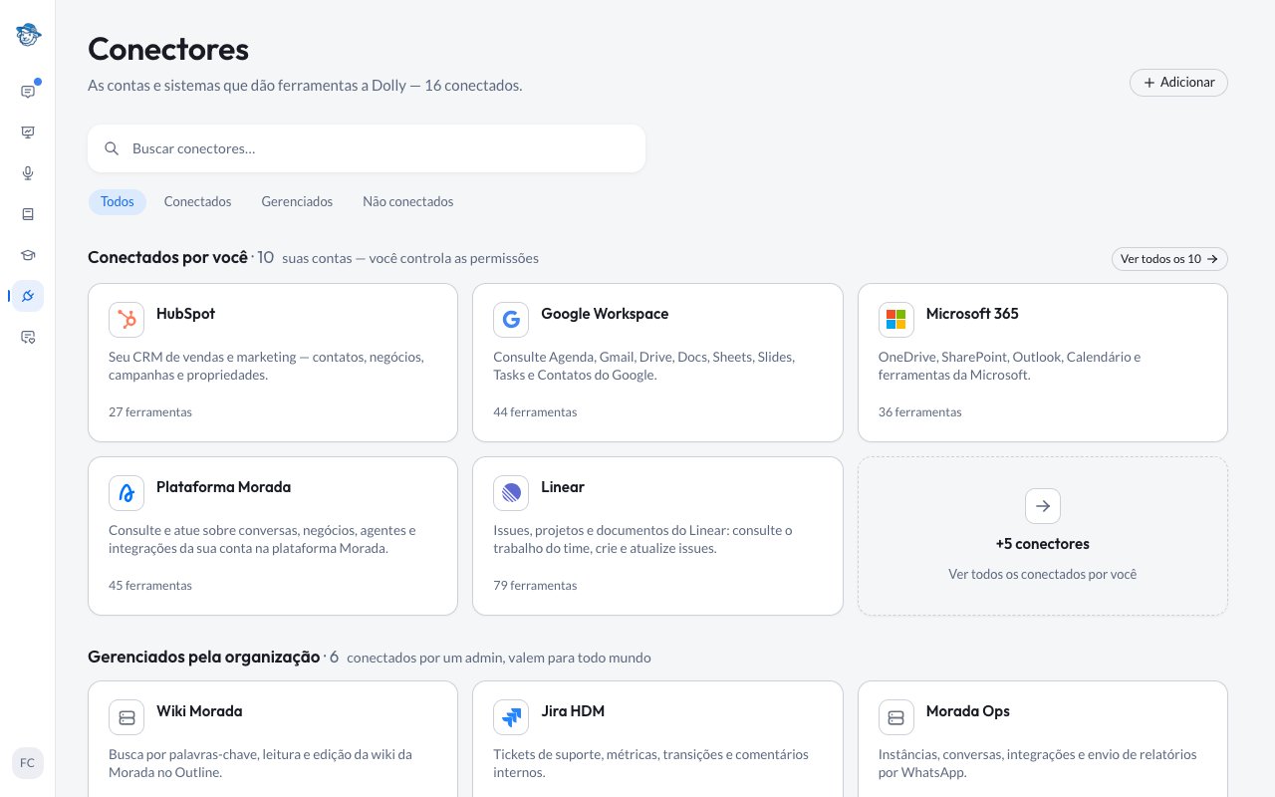Click the Linear description starting "Issues, projetos"

coord(642,539)
